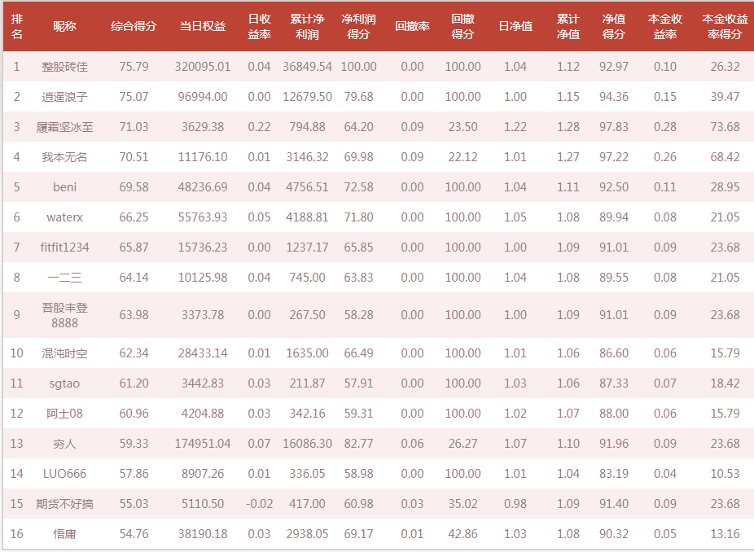The width and height of the screenshot is (754, 552).
Task: Click daily equity 320095.01
Action: (x=203, y=67)
